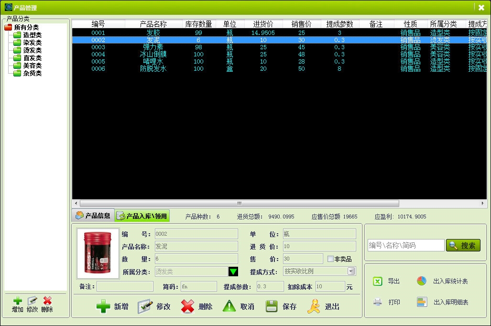
Task: Switch to the 产品信息 tab
Action: pyautogui.click(x=93, y=216)
